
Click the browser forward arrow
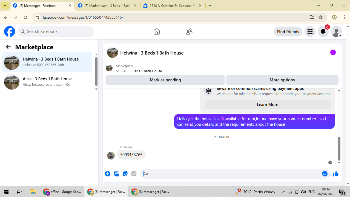[16, 17]
